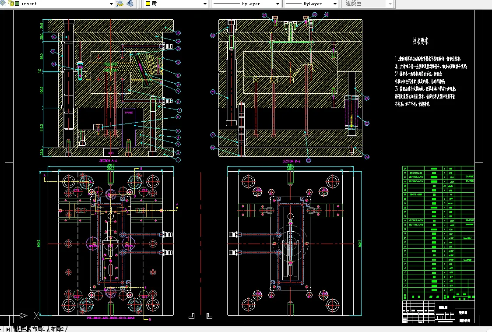Image resolution: width=492 pixels, height=332 pixels.
Task: Open the 布局2 layout tab
Action: [57, 329]
